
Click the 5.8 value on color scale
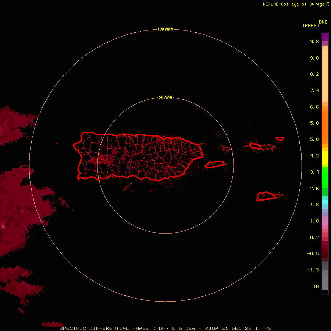click(314, 123)
